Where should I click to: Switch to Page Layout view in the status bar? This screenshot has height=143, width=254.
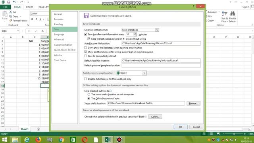click(211, 134)
